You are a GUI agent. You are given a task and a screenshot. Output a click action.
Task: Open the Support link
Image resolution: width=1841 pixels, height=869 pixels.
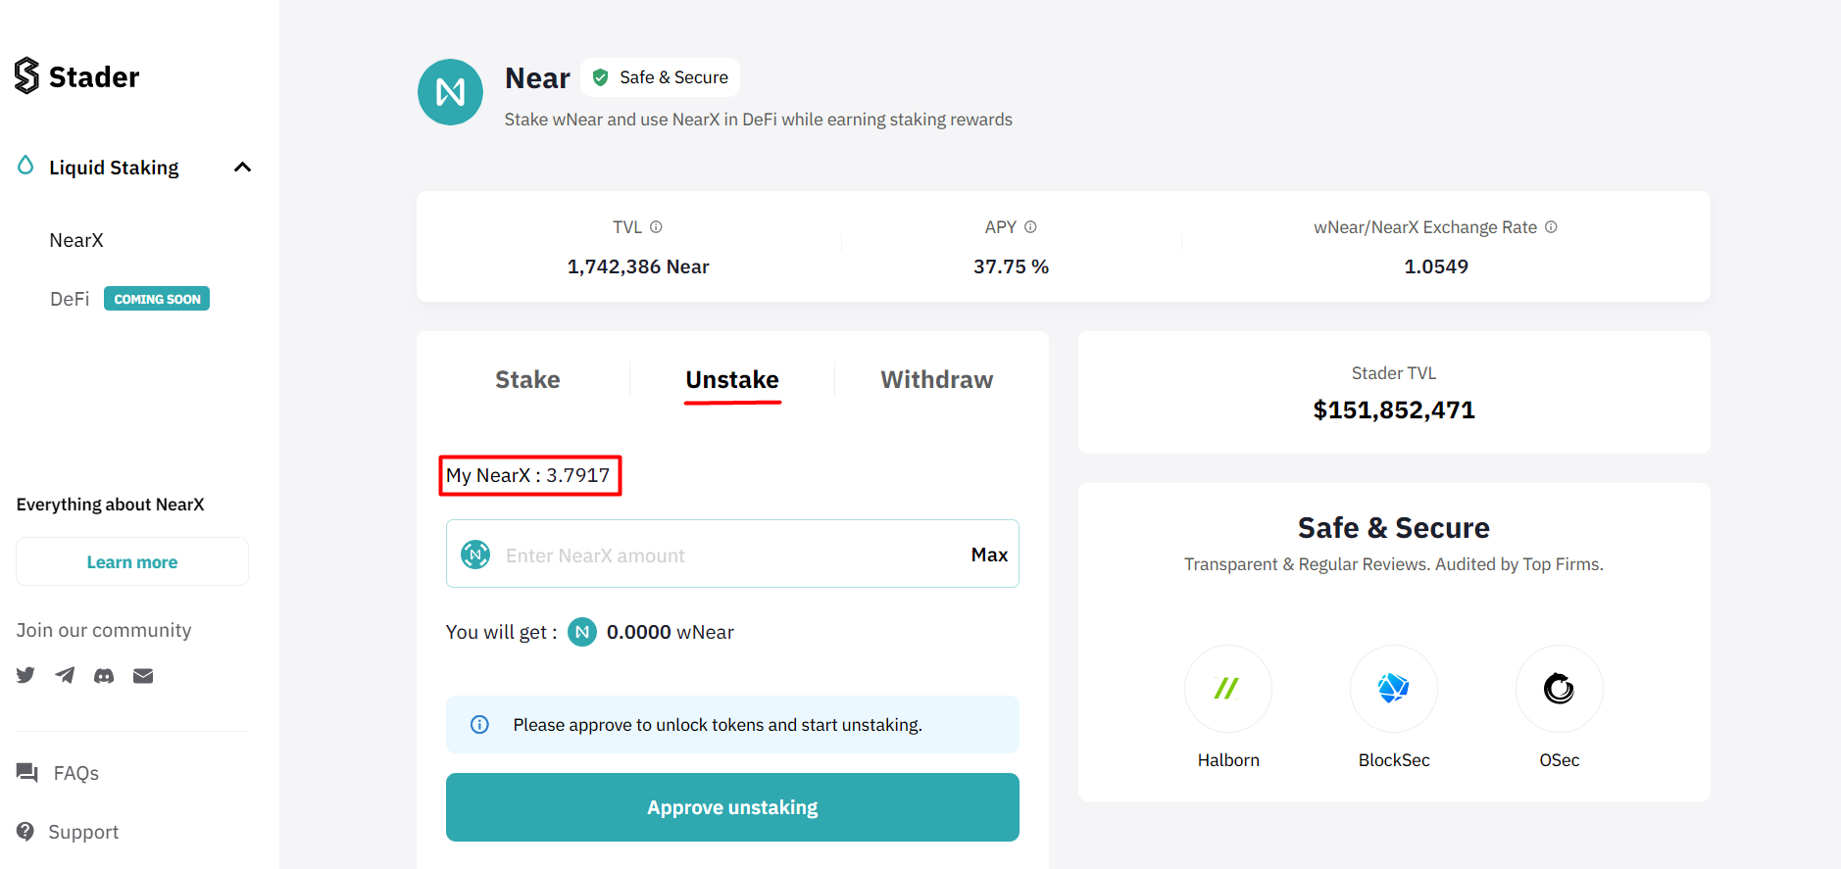point(83,832)
